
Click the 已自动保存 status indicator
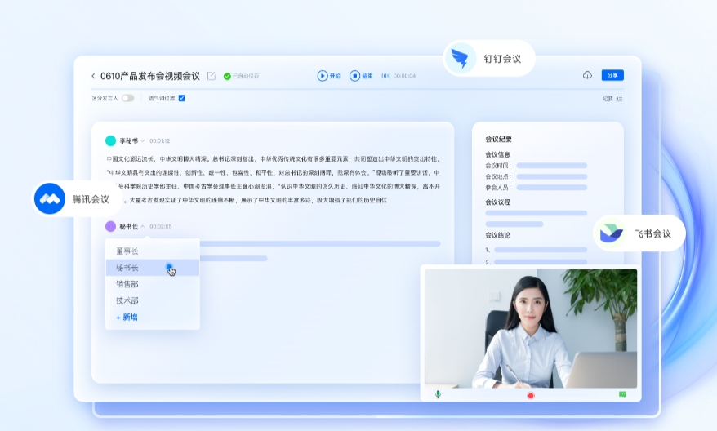pos(241,76)
